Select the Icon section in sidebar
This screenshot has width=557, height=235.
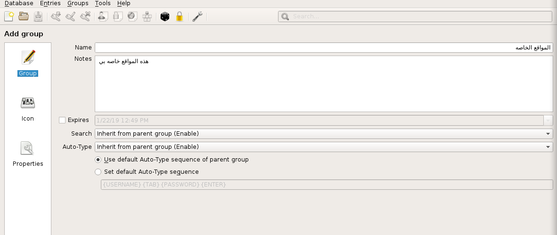[28, 108]
